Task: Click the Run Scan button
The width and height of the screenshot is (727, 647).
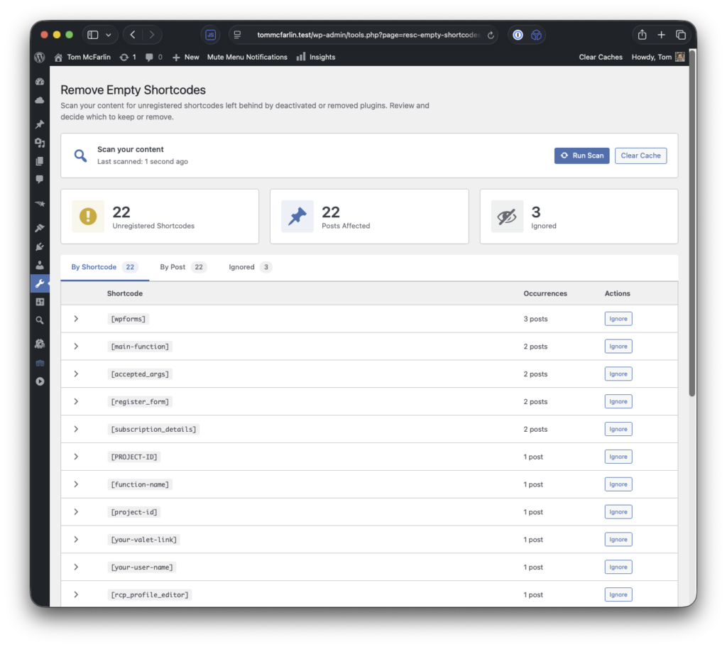Action: (x=581, y=156)
